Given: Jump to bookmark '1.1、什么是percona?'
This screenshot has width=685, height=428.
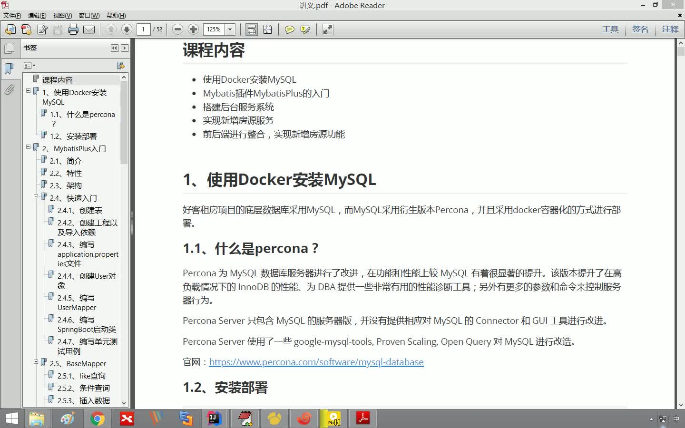Looking at the screenshot, I should 82,119.
